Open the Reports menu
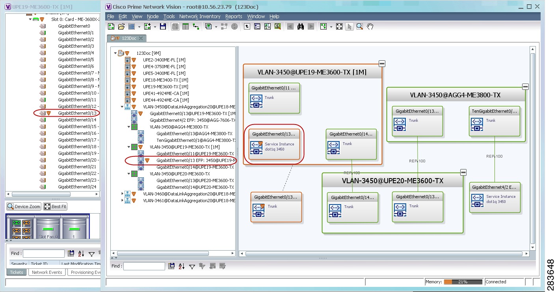Image resolution: width=556 pixels, height=292 pixels. 234,17
